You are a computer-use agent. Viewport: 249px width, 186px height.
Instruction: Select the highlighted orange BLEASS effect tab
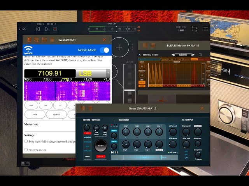point(194,59)
